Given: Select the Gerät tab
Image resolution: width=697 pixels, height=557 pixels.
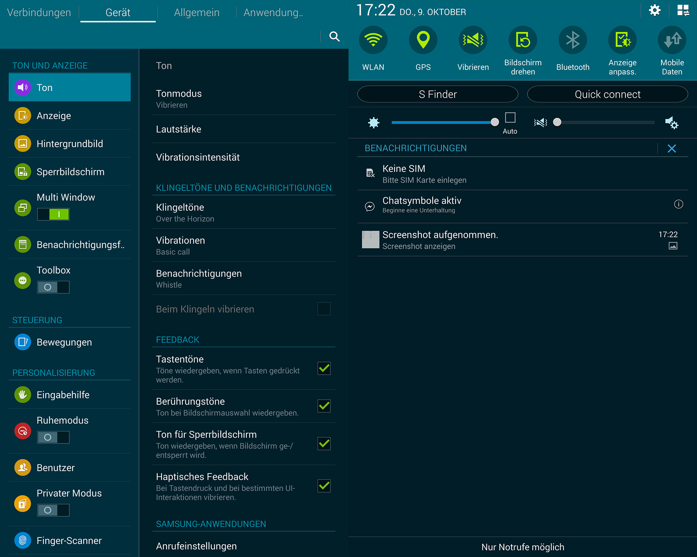Looking at the screenshot, I should pyautogui.click(x=118, y=13).
